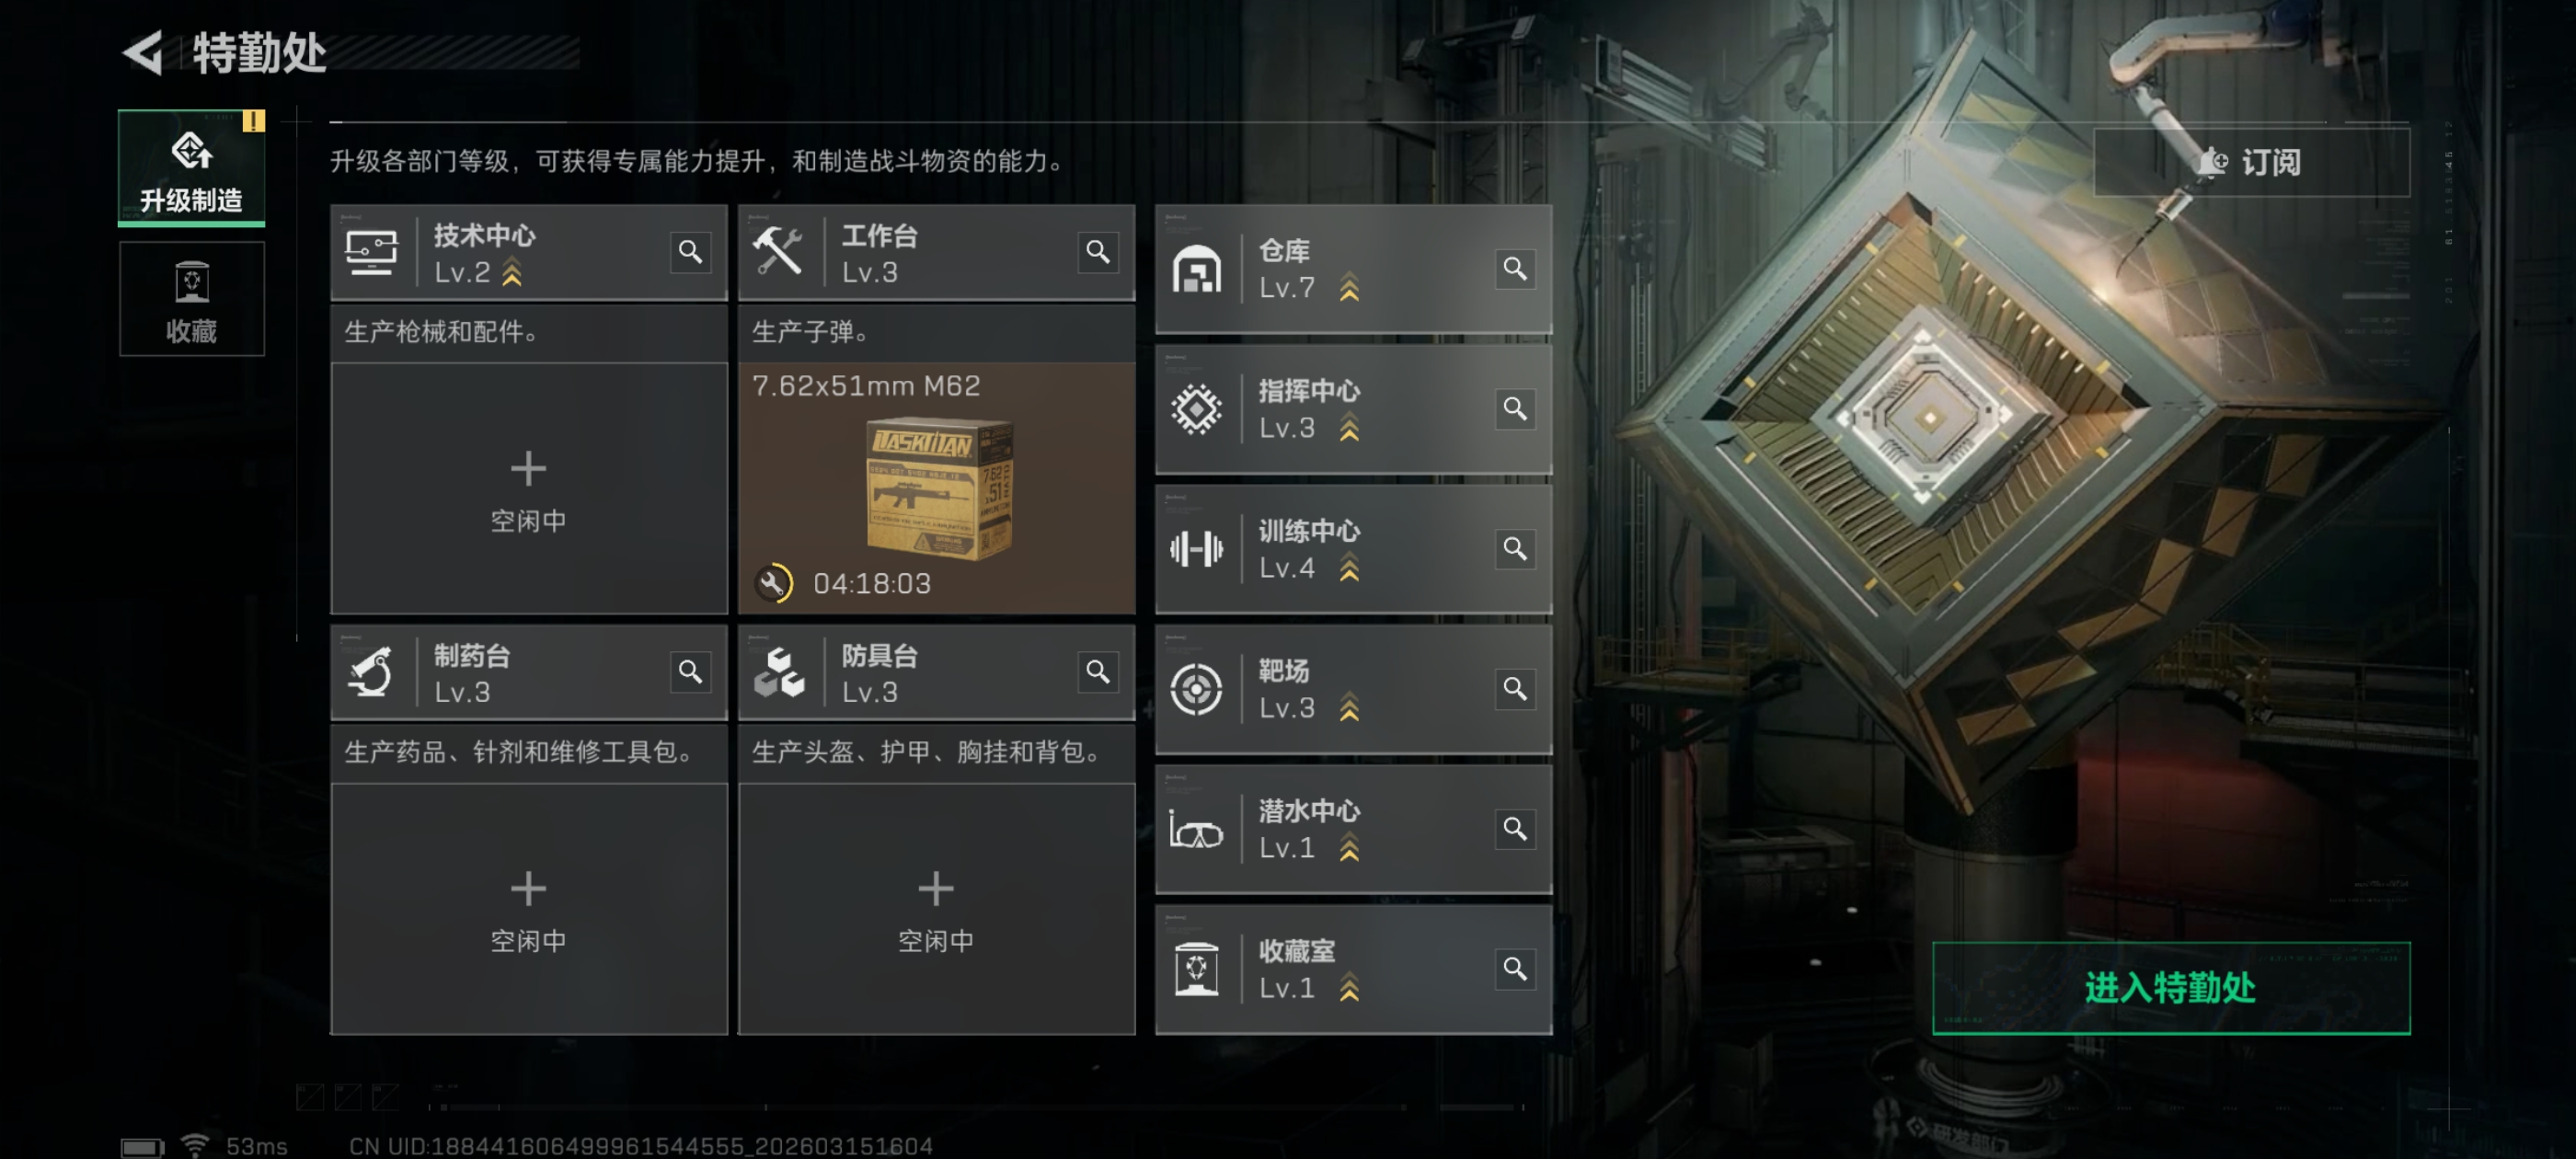View 收藏室 details via magnifier

1514,968
